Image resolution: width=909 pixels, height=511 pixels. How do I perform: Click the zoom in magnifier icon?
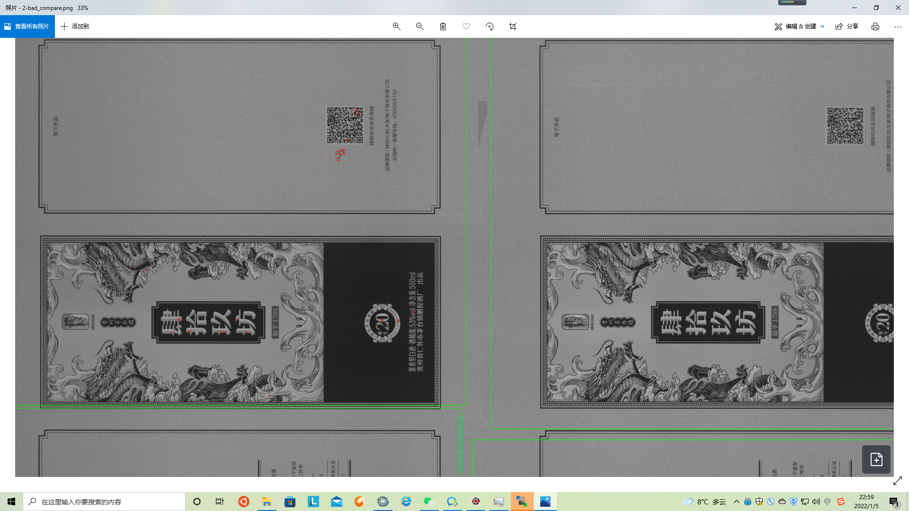point(397,26)
